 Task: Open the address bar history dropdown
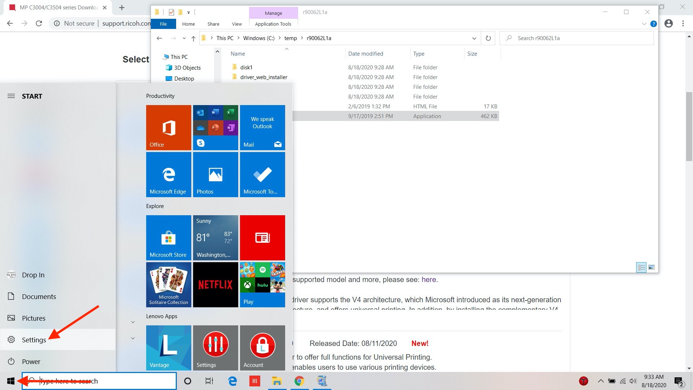point(474,38)
